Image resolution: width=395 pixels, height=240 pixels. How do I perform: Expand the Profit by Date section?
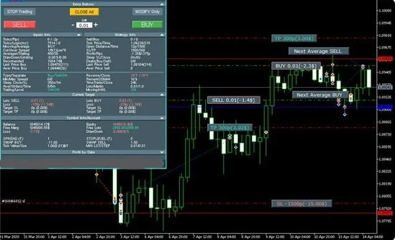pos(162,152)
